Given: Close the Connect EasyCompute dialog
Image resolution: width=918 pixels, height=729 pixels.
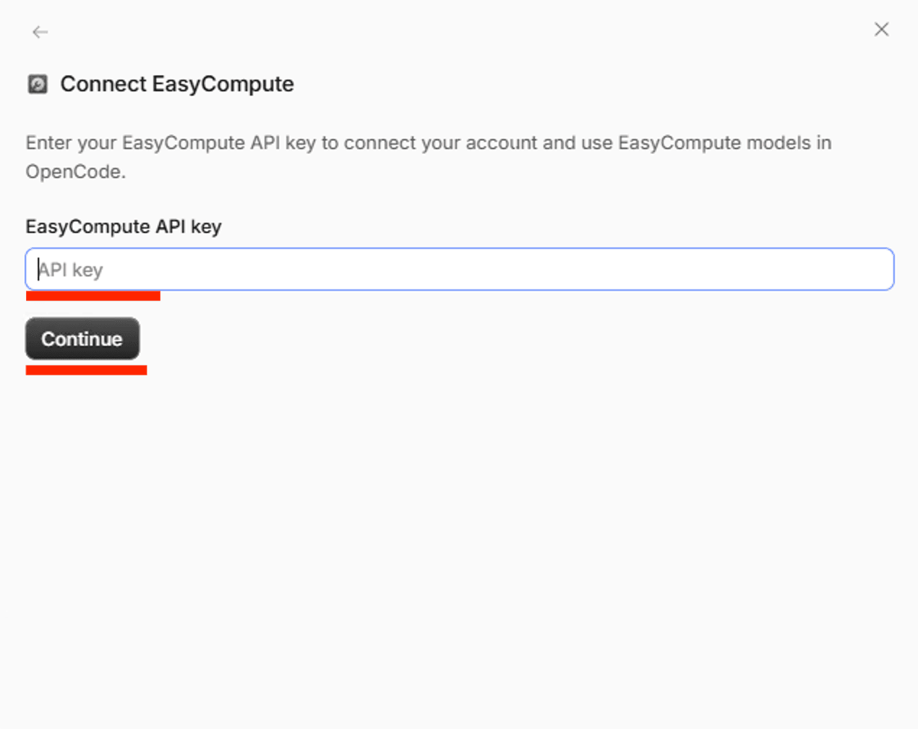Looking at the screenshot, I should click(881, 30).
